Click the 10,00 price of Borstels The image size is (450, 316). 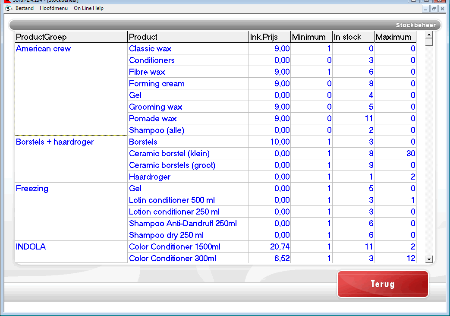[x=270, y=142]
